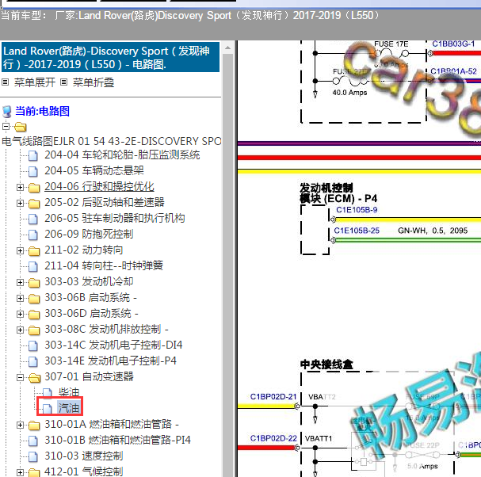Open 310-01B 燃油箱和燃油管路-PI4
Screen dimensions: 481x477
(117, 440)
